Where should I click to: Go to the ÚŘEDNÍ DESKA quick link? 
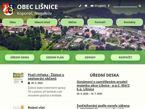20,57
